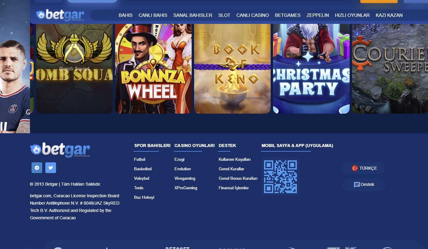Click the Telegram icon in footer
The image size is (428, 249).
(x=37, y=168)
